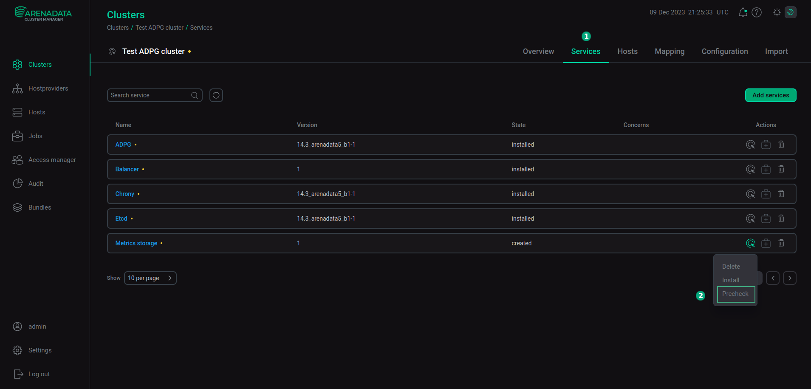811x389 pixels.
Task: Select dark theme moon icon
Action: (791, 12)
